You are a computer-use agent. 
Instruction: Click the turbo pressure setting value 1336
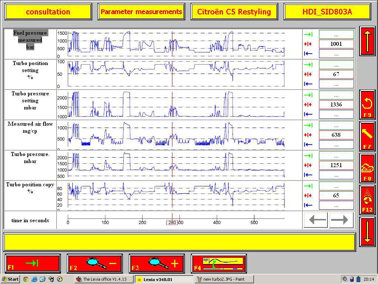pyautogui.click(x=336, y=105)
